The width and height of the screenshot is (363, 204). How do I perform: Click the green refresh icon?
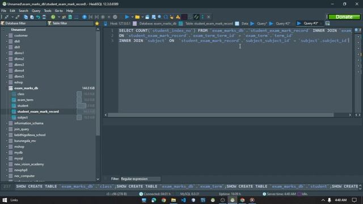[x=53, y=17]
